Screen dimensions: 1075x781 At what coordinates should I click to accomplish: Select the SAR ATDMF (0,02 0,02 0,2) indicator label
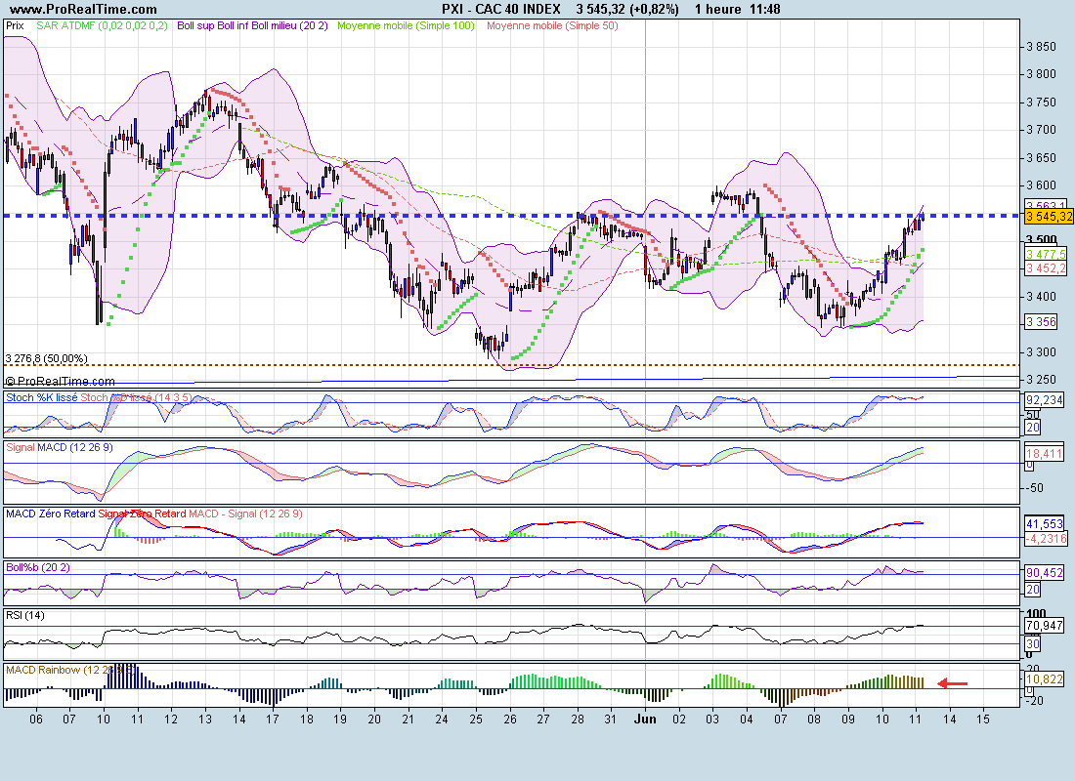click(102, 25)
